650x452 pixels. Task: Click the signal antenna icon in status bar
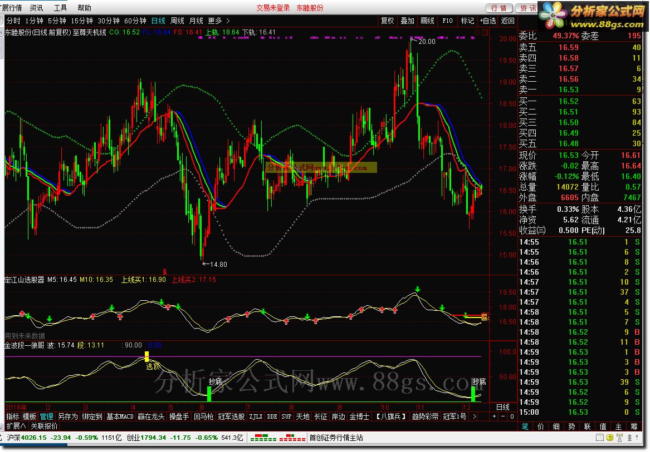coord(619,438)
